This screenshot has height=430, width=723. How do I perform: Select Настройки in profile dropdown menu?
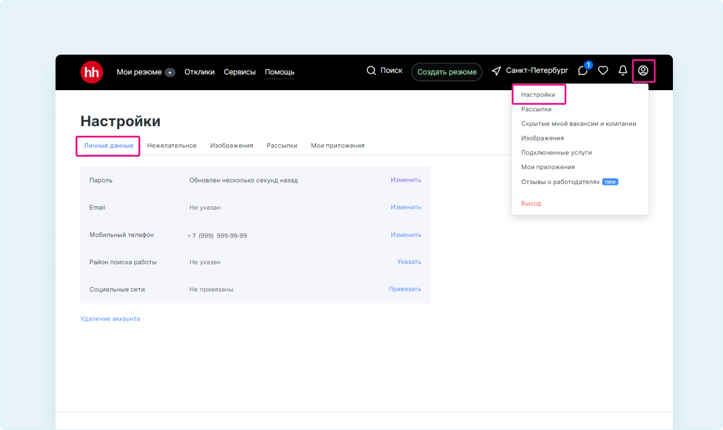click(538, 95)
